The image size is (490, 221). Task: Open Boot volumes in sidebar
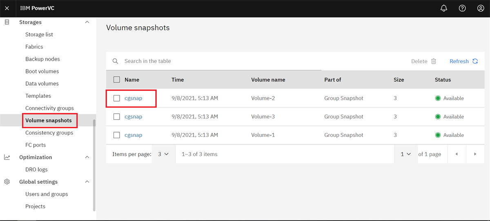[x=42, y=71]
